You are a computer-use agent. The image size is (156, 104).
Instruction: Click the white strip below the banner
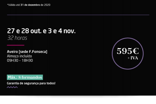click(x=78, y=100)
